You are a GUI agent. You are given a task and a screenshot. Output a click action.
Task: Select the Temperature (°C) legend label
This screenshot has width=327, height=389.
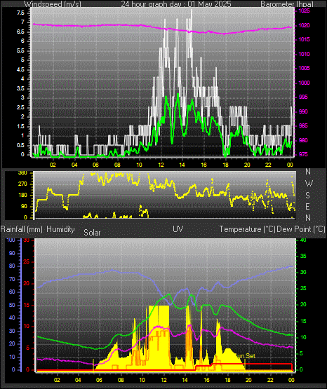tap(247, 229)
